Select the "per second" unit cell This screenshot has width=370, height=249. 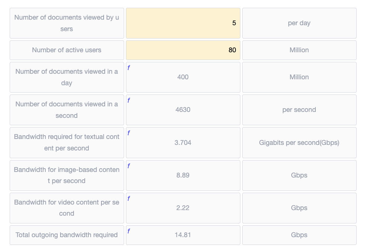pyautogui.click(x=299, y=110)
